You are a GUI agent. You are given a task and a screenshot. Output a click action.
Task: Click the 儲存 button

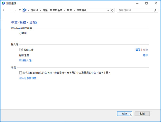coord(125,114)
